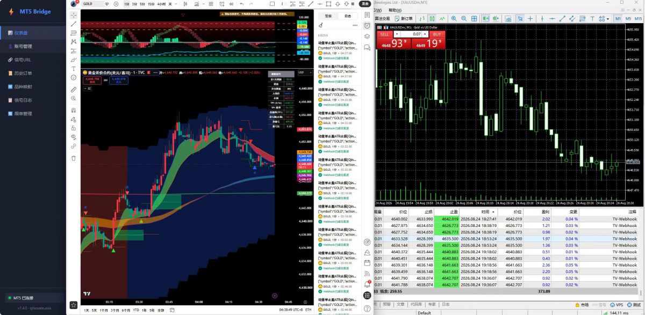Click the YTD range button below chart
Image resolution: width=645 pixels, height=315 pixels.
(x=136, y=310)
